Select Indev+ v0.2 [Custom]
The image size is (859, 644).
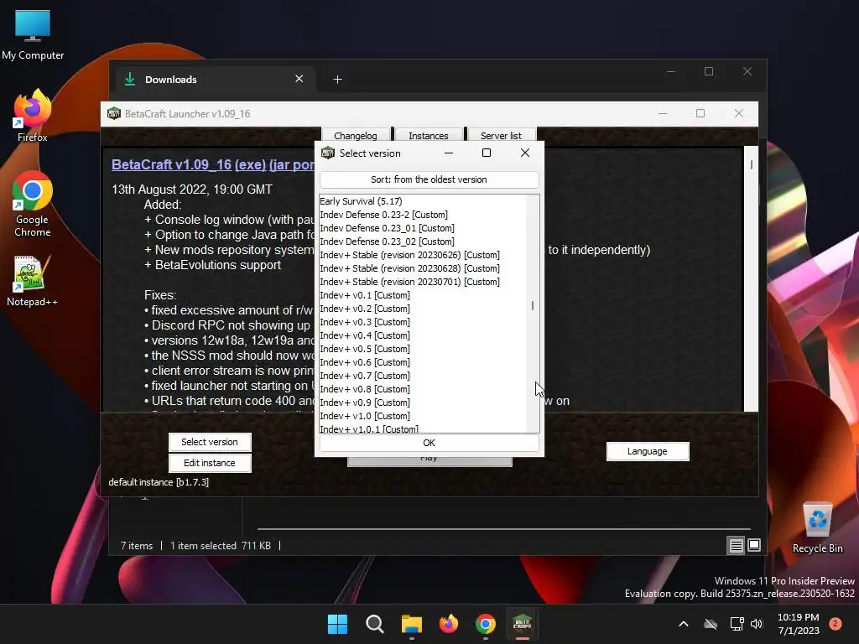[x=423, y=309]
